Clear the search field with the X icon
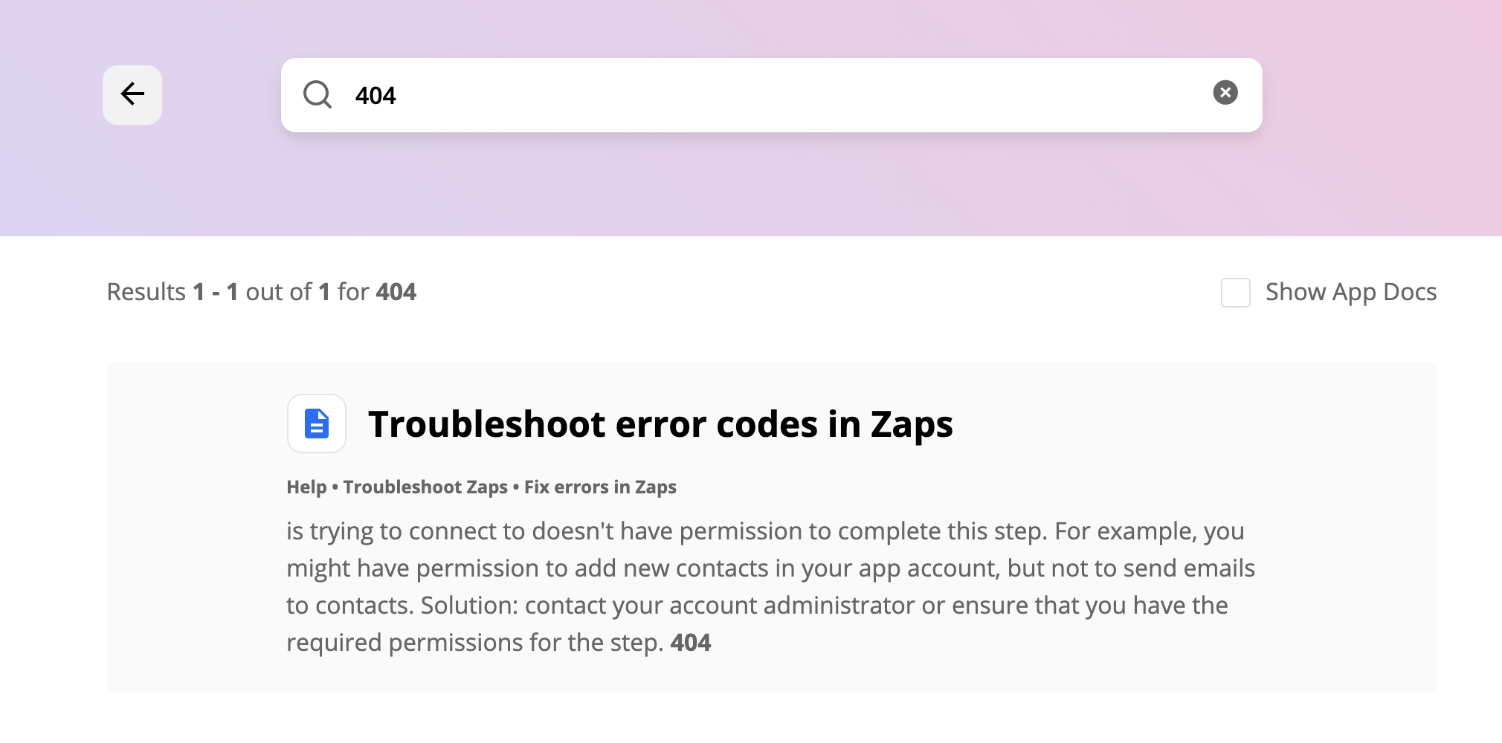The height and width of the screenshot is (743, 1502). pyautogui.click(x=1225, y=93)
